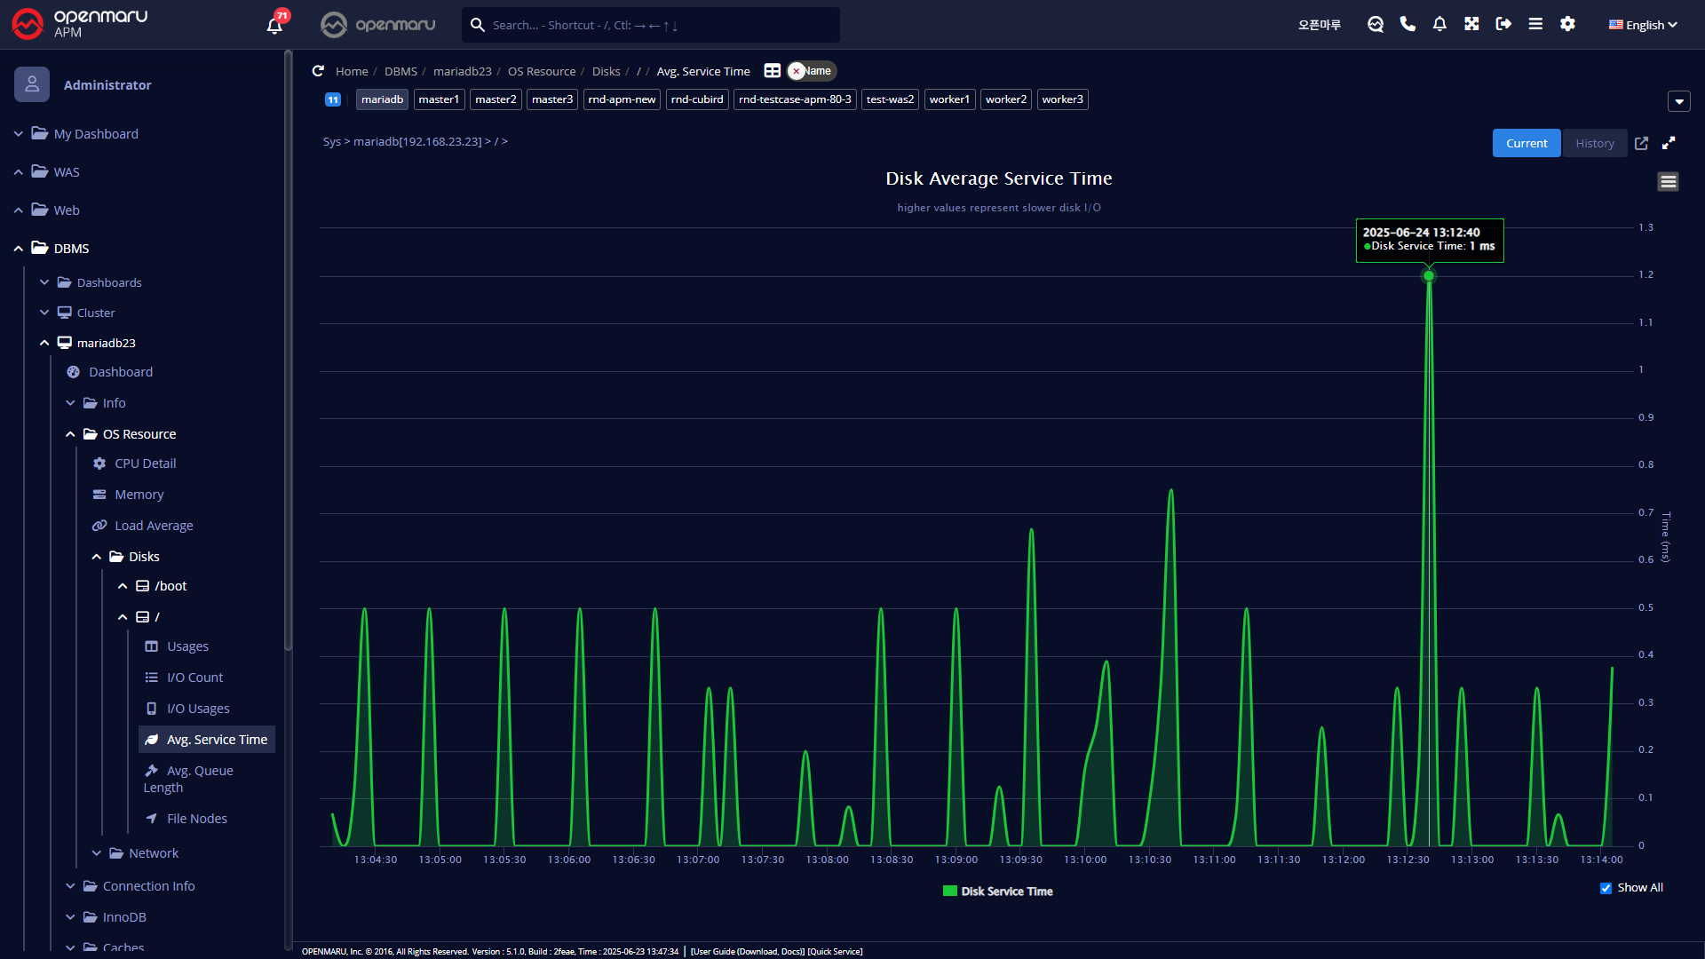Open the chart hamburger context menu

[x=1668, y=182]
